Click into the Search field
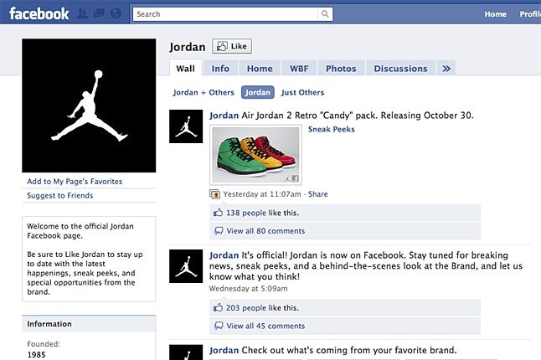 tap(225, 14)
